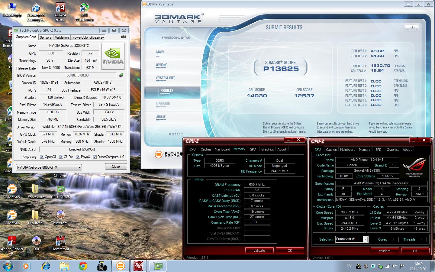Screen dimensions: 435x272
Task: Open the Processor #1 selection dropdown
Action: pyautogui.click(x=365, y=239)
